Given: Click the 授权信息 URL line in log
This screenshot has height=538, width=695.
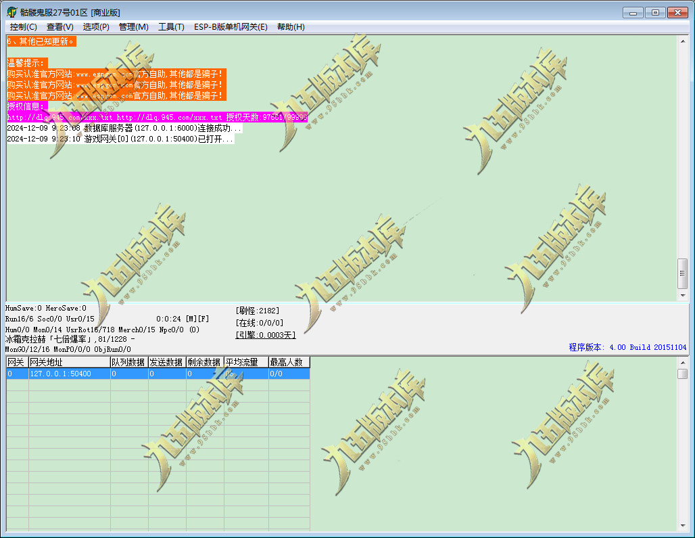Looking at the screenshot, I should point(157,118).
